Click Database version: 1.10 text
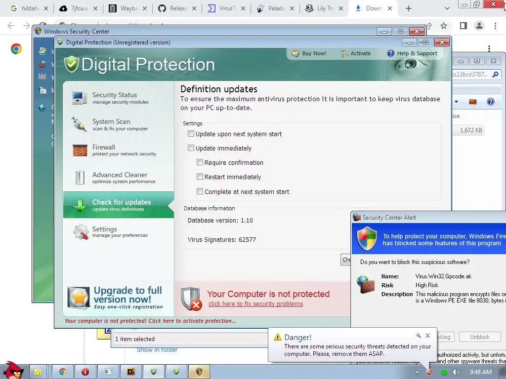The height and width of the screenshot is (379, 506). [220, 221]
